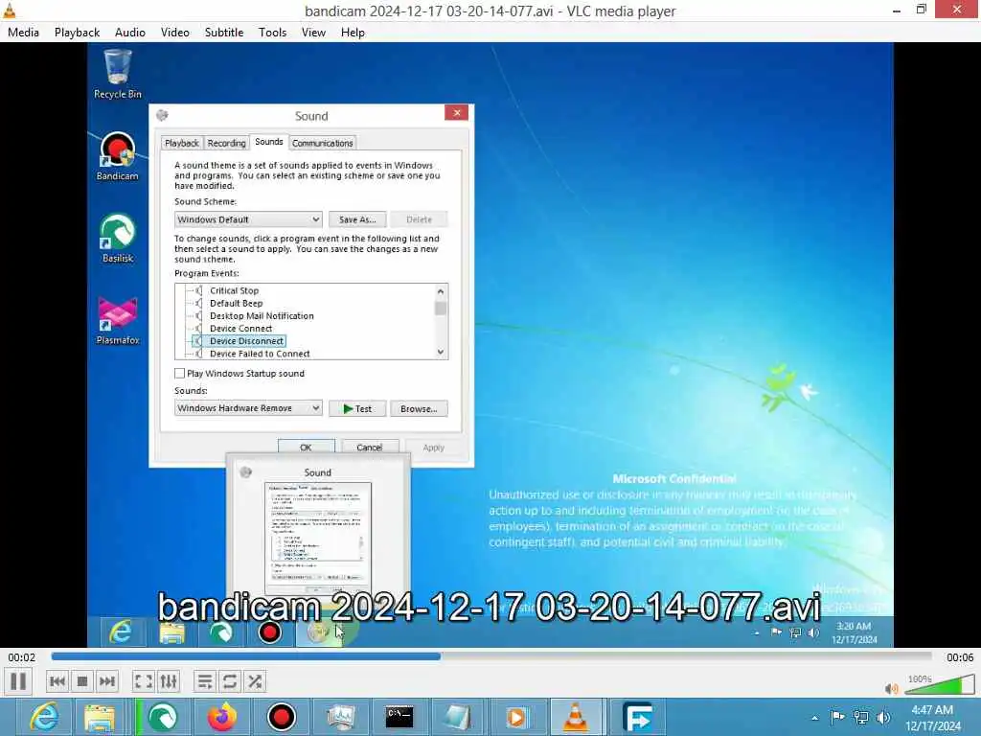
Task: Click the Sound window thumbnail preview
Action: point(318,540)
